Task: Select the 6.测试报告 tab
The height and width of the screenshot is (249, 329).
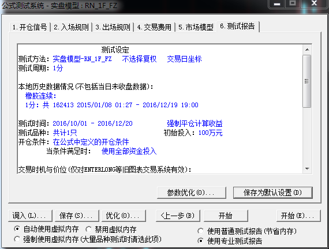Action: click(238, 27)
